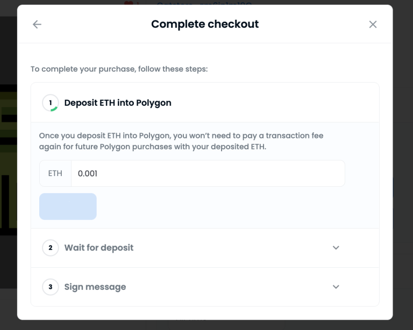Click the ETH currency label box
413x330 pixels.
point(55,173)
